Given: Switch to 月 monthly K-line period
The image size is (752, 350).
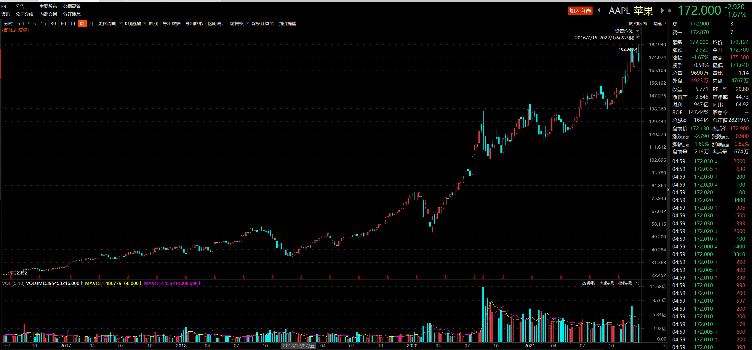Looking at the screenshot, I should point(91,23).
